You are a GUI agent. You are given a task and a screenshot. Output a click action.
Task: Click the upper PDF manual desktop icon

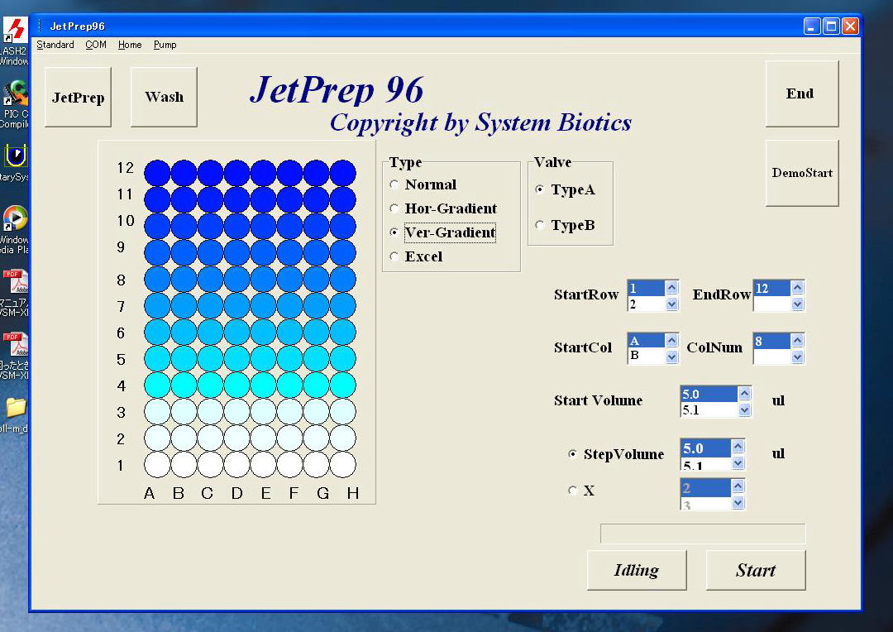point(15,281)
